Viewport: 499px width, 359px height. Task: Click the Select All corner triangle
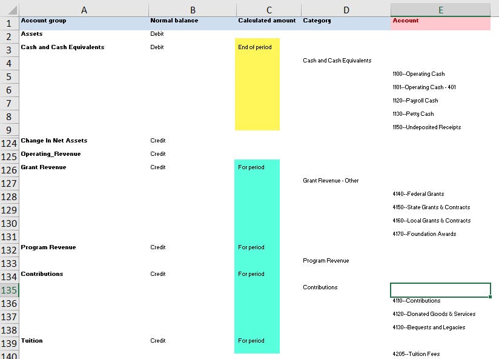(x=10, y=10)
